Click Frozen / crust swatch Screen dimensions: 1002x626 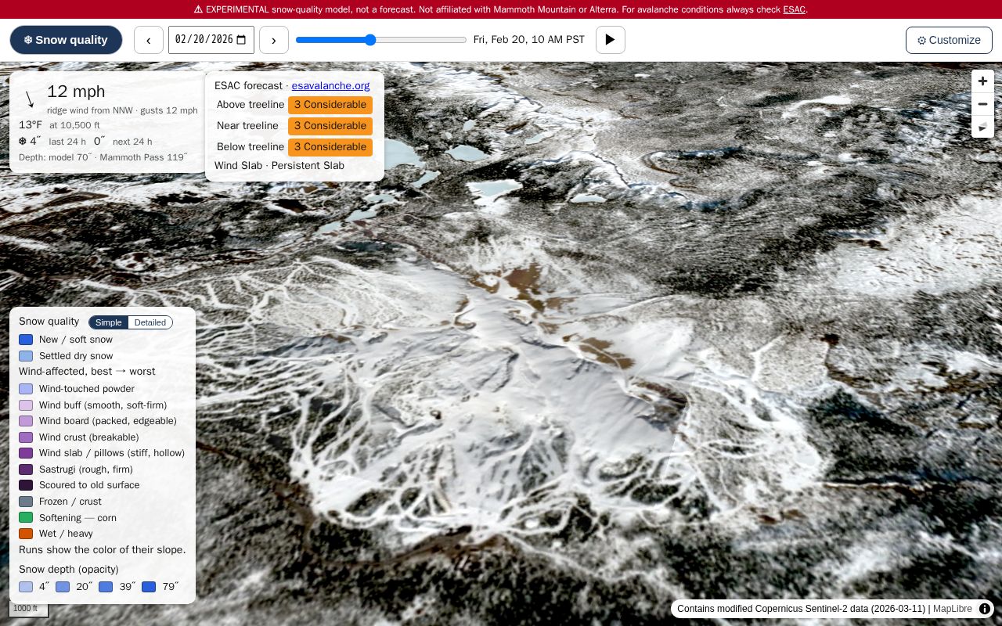click(26, 502)
